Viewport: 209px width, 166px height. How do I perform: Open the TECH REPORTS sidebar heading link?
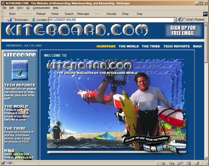click(20, 85)
